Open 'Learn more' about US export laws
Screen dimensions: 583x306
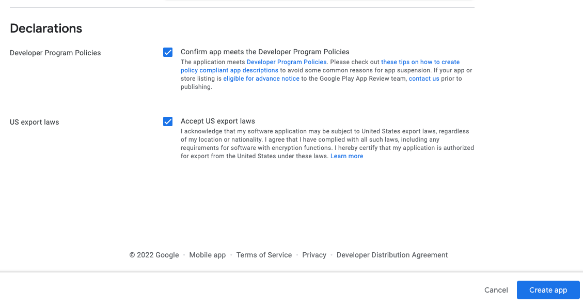click(x=346, y=156)
